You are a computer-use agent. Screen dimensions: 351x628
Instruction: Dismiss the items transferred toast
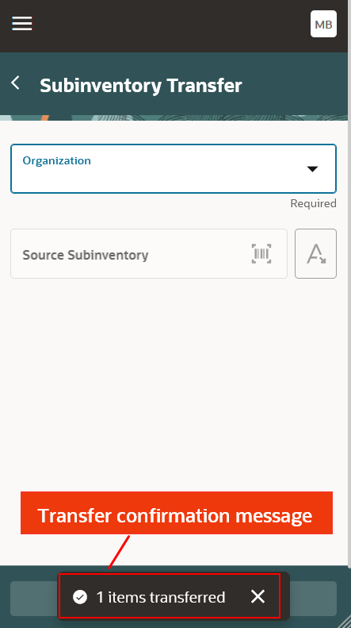[258, 596]
